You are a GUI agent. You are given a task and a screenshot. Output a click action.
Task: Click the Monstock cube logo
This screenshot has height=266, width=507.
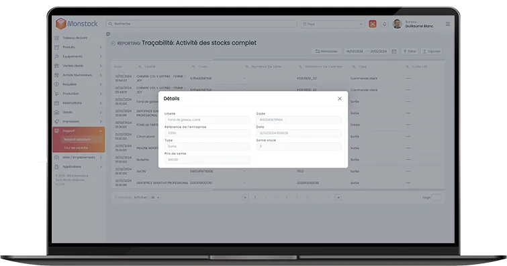pyautogui.click(x=61, y=23)
